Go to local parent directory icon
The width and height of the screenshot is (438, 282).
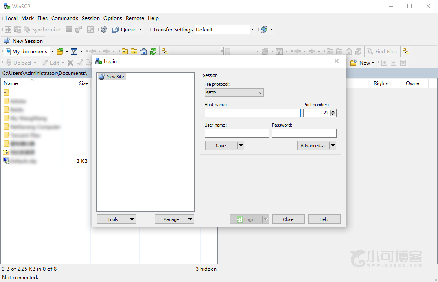click(x=125, y=51)
